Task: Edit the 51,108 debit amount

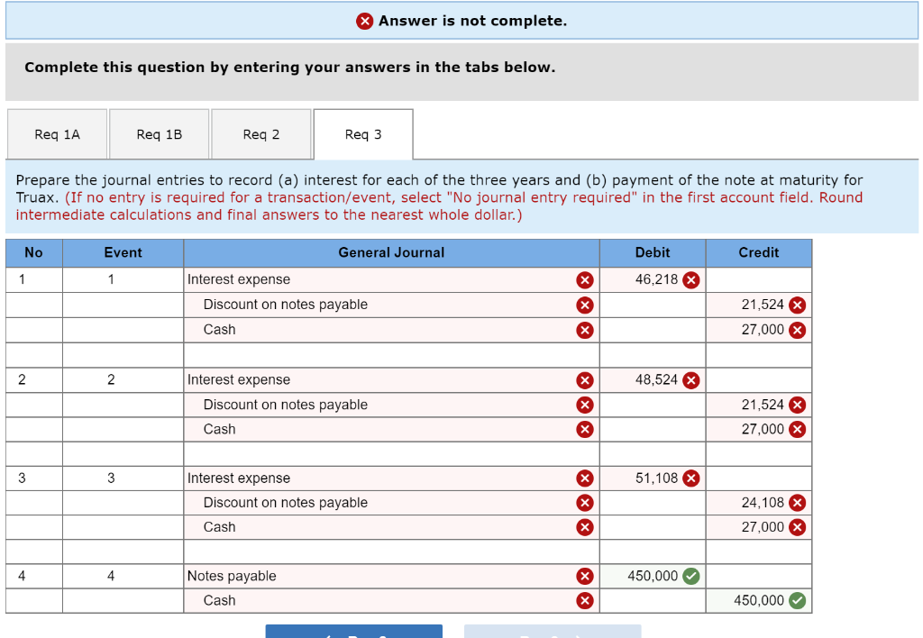Action: point(653,478)
